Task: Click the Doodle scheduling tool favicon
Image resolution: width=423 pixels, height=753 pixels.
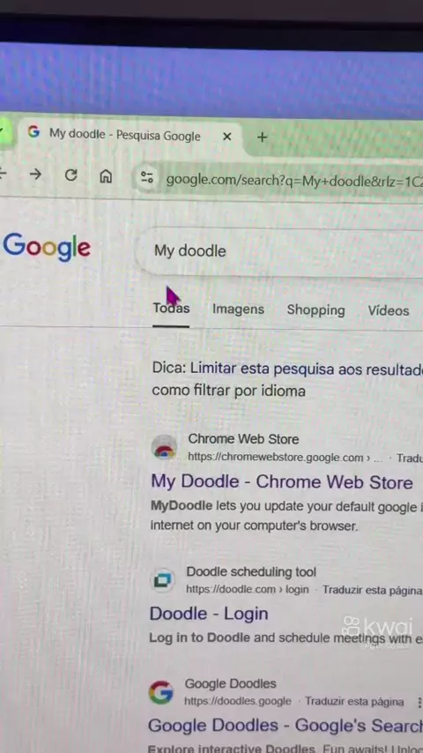Action: (x=163, y=580)
